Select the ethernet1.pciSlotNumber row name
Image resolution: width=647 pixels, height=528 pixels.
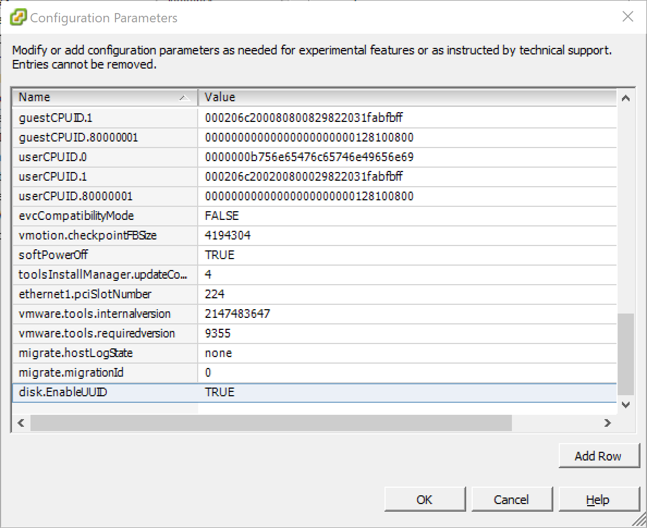point(105,294)
